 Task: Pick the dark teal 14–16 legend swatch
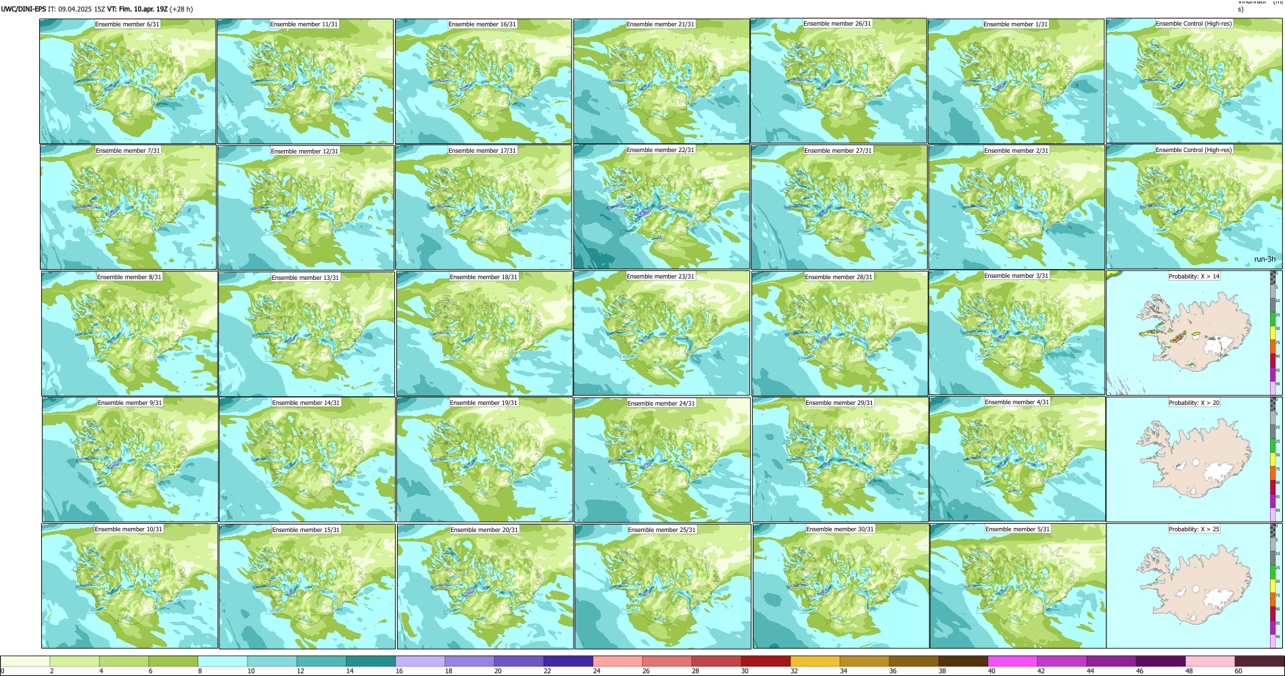pos(371,661)
